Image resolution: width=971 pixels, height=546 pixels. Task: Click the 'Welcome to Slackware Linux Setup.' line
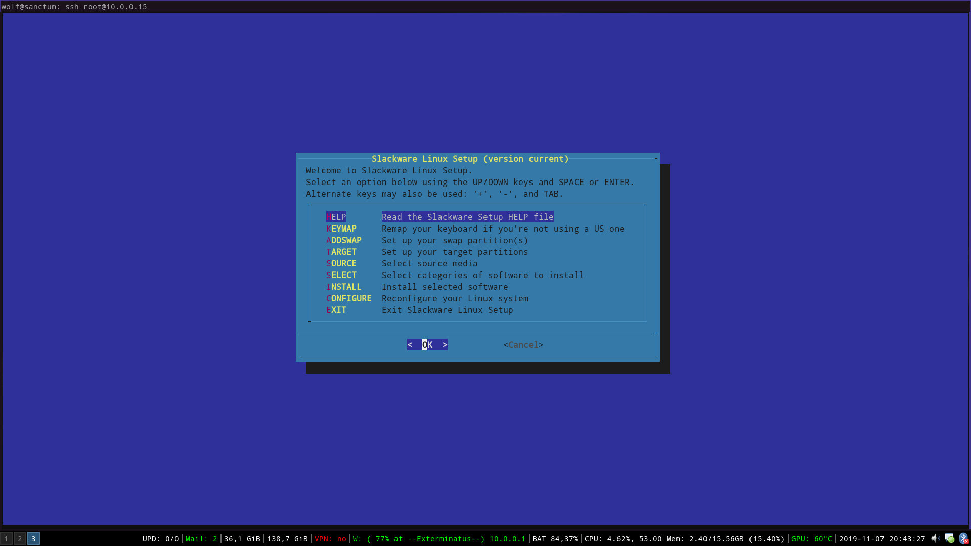click(389, 170)
